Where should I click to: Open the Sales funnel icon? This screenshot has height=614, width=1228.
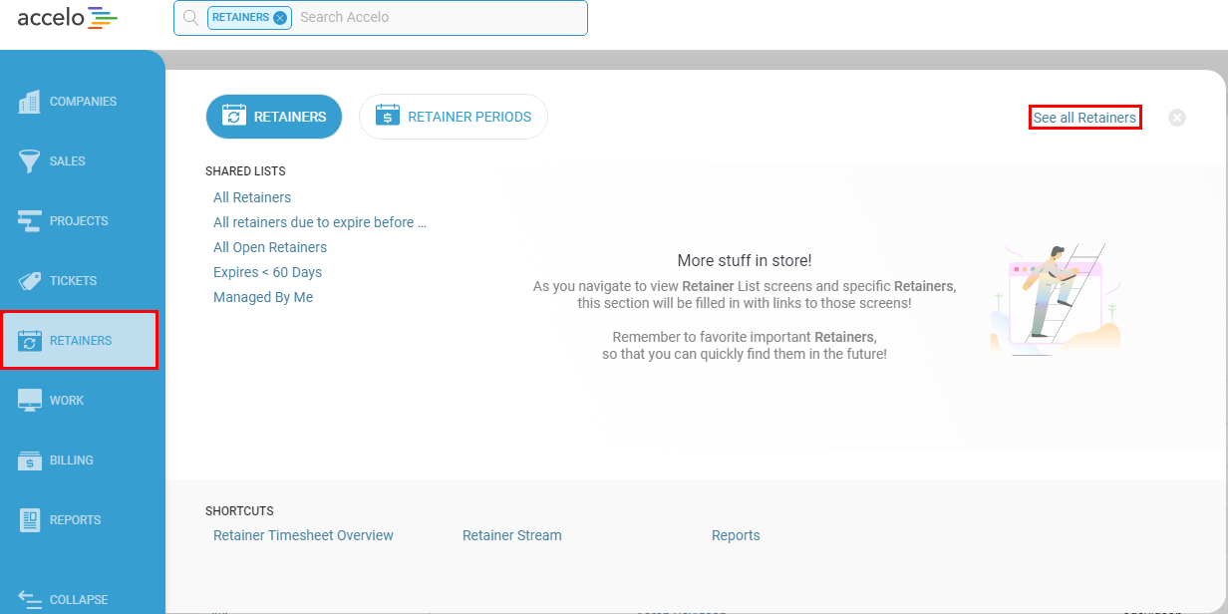[x=29, y=161]
